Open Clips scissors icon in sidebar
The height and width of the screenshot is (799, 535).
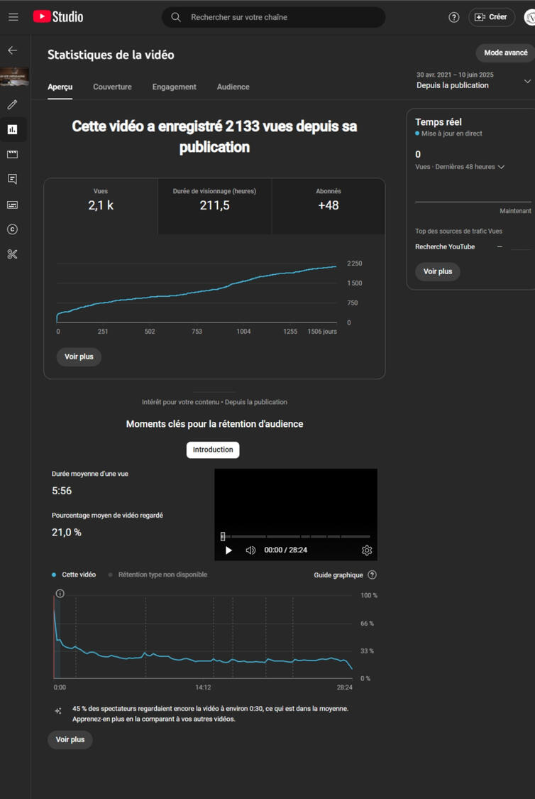[x=13, y=254]
